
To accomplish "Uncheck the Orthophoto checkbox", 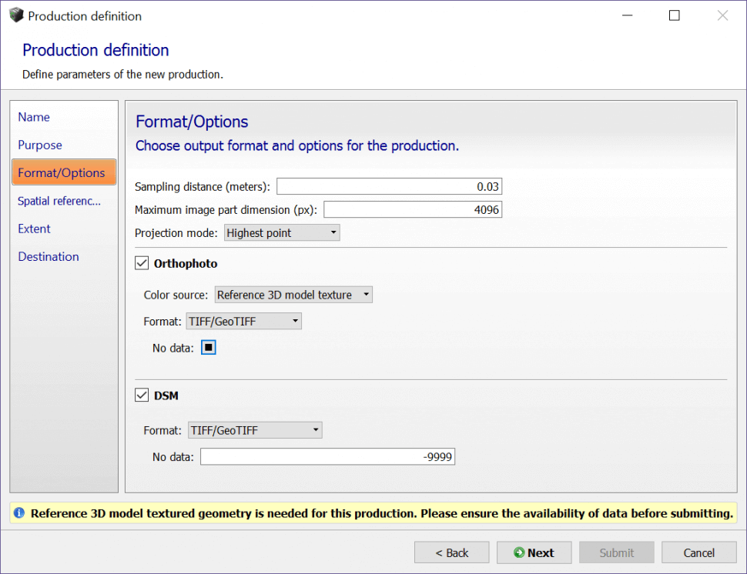I will [142, 263].
